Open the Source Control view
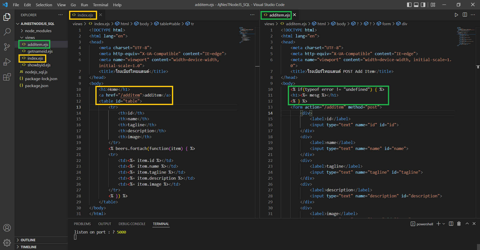The width and height of the screenshot is (480, 250). click(x=7, y=47)
